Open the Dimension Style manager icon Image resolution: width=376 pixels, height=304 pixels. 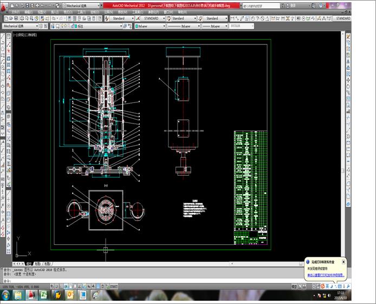pyautogui.click(x=138, y=18)
